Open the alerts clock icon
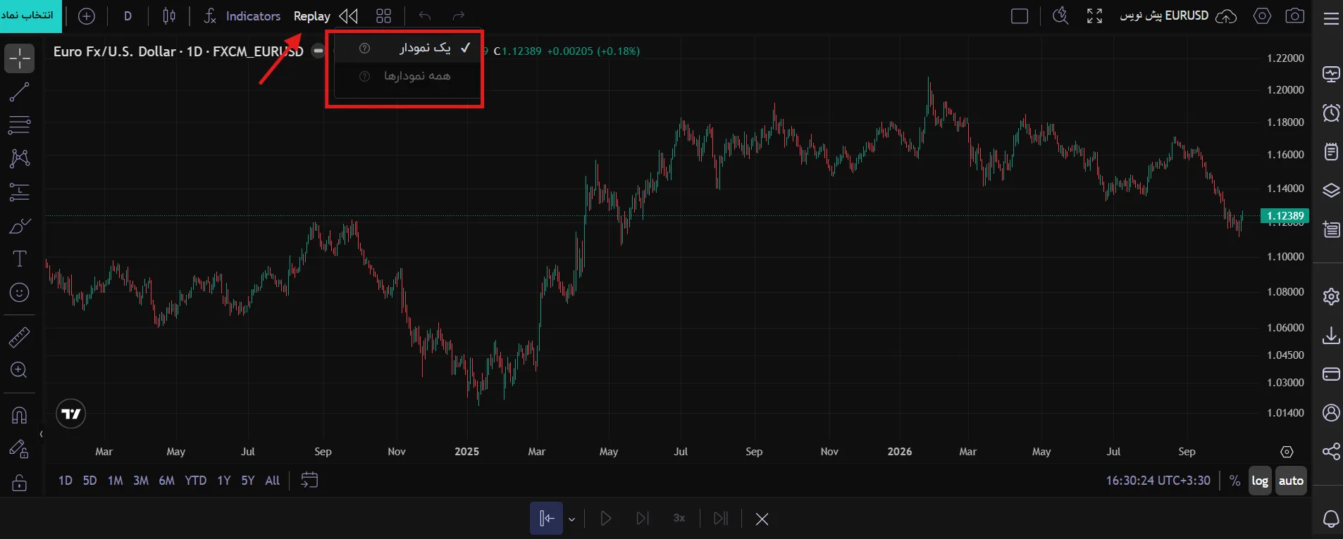The width and height of the screenshot is (1343, 539). 1331,113
